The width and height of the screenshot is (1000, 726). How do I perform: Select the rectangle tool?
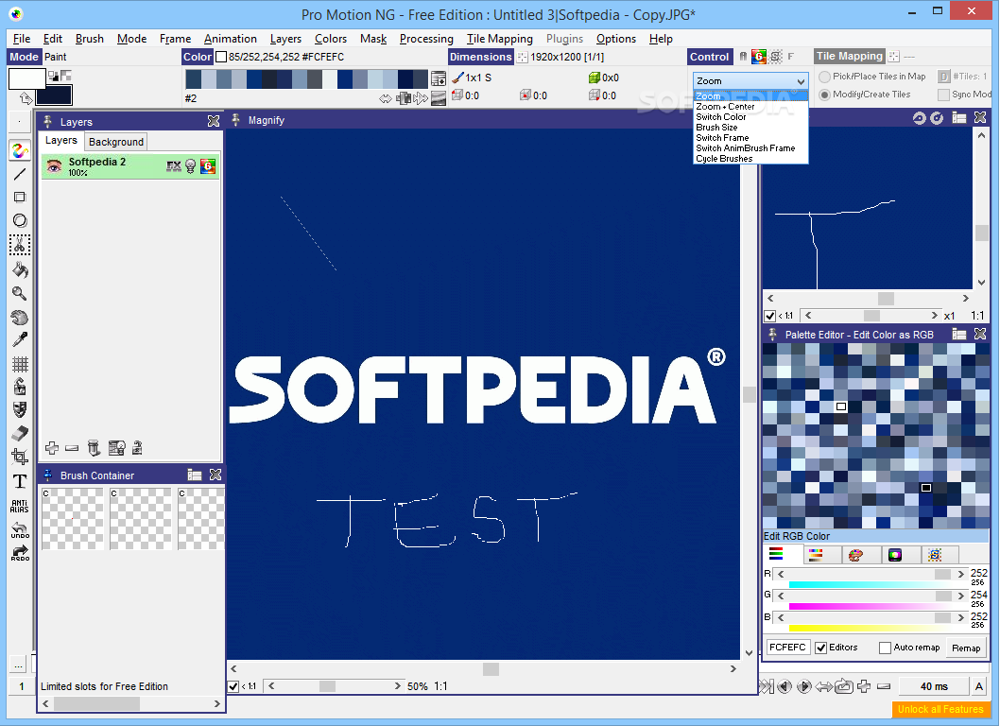tap(20, 198)
